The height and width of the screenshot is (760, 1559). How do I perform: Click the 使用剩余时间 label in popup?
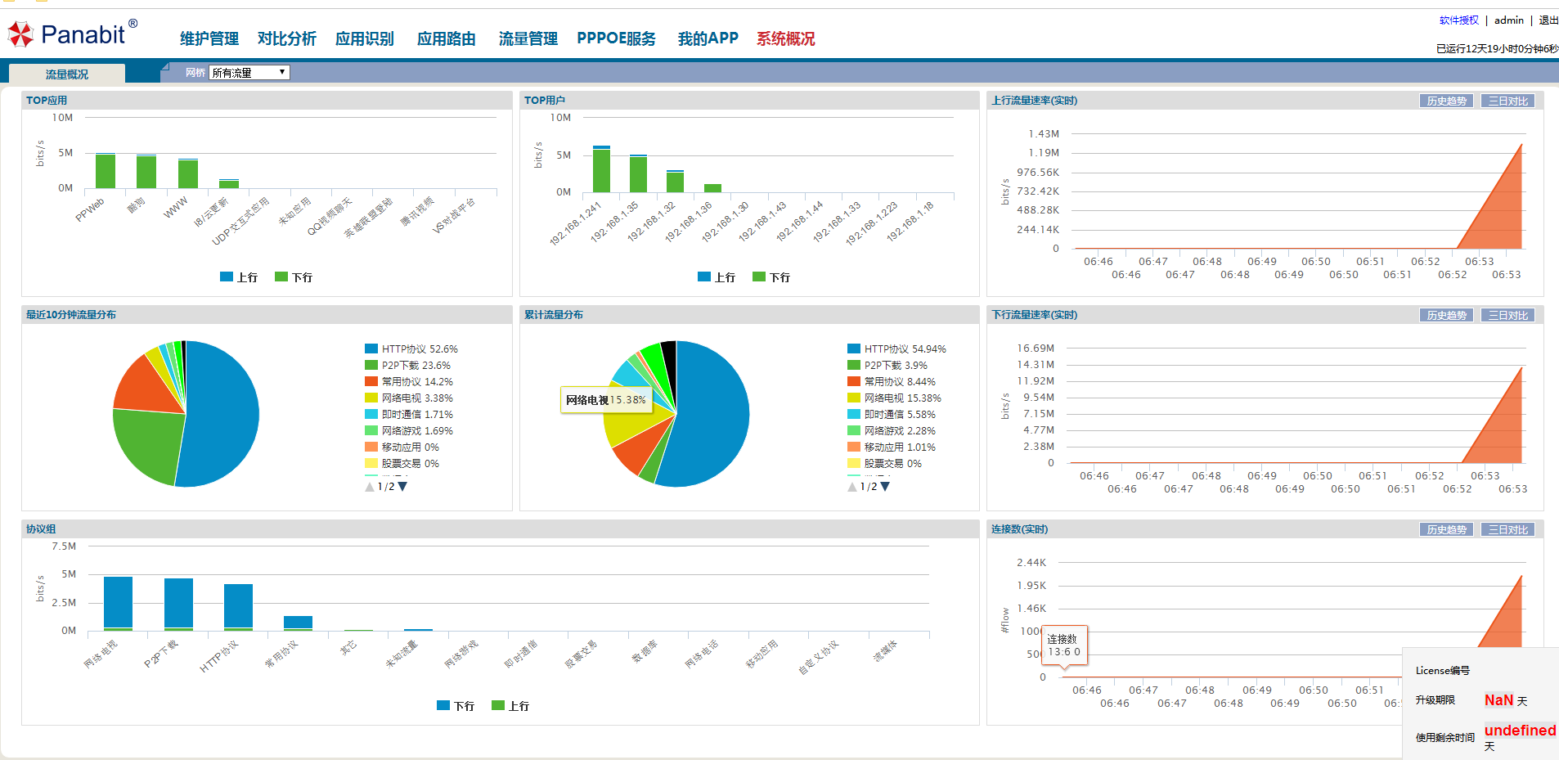click(x=1445, y=738)
